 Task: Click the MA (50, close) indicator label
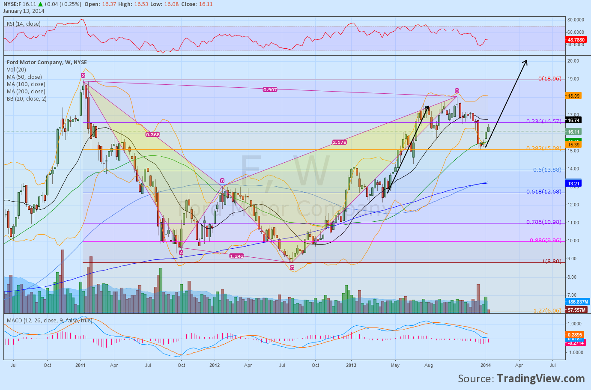point(24,77)
